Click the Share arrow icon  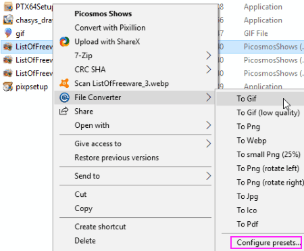pyautogui.click(x=64, y=111)
